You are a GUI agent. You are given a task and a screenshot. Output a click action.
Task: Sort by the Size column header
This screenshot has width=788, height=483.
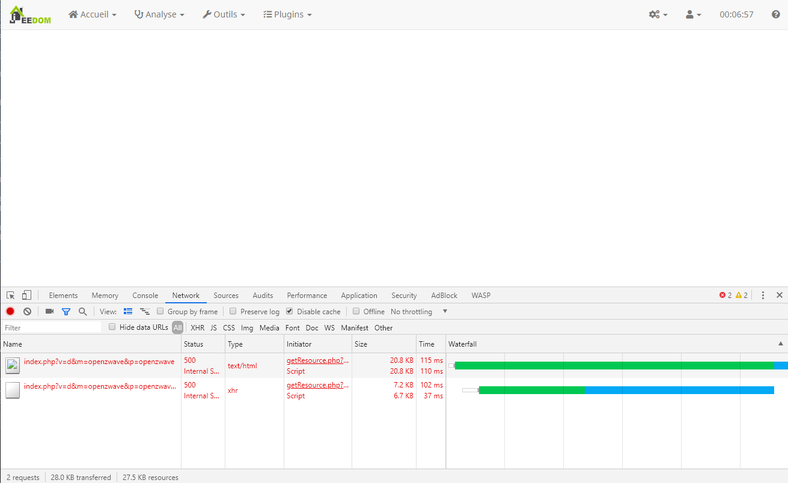(384, 344)
